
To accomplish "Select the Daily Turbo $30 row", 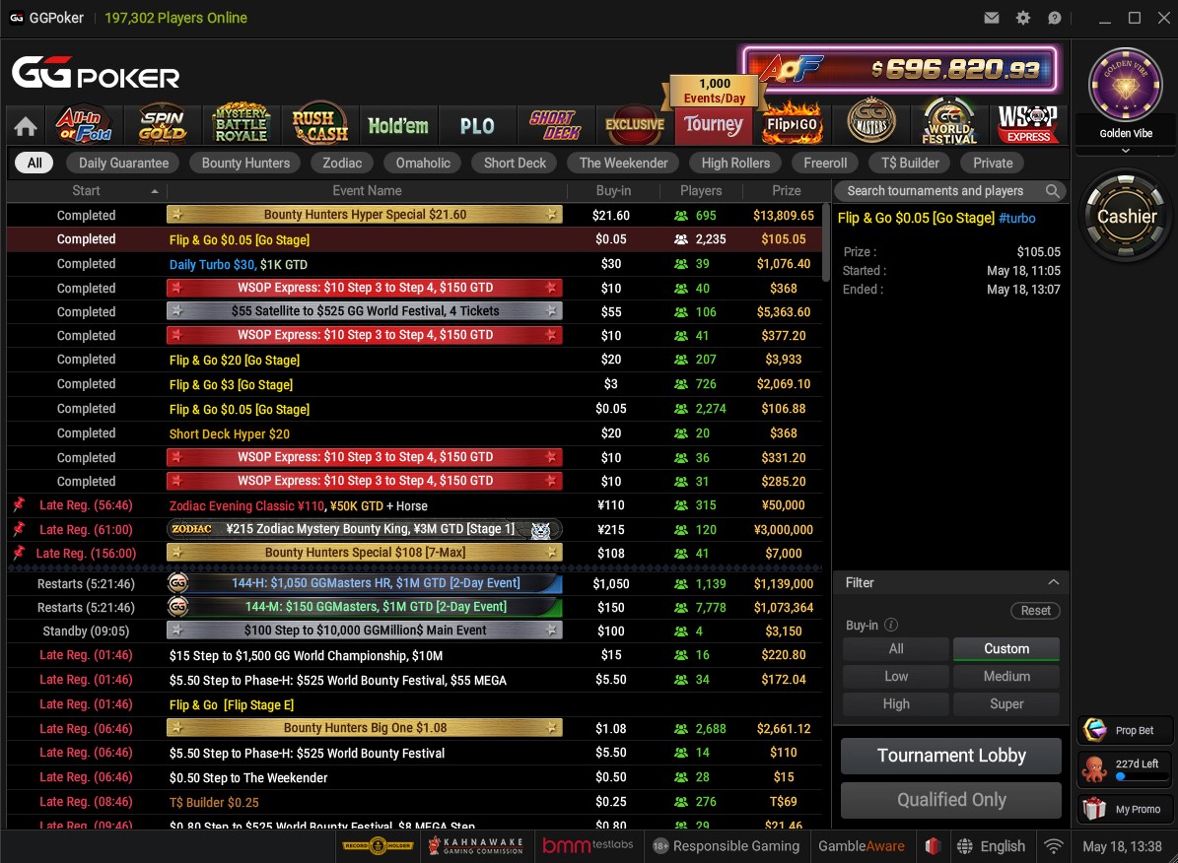I will pos(415,264).
